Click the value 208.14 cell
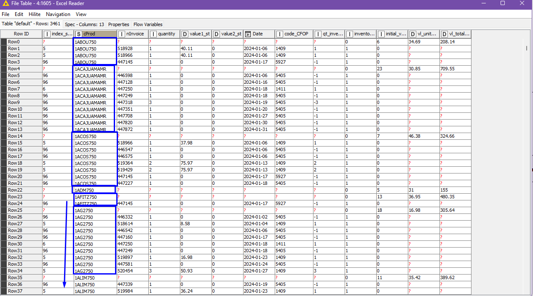 pos(455,42)
